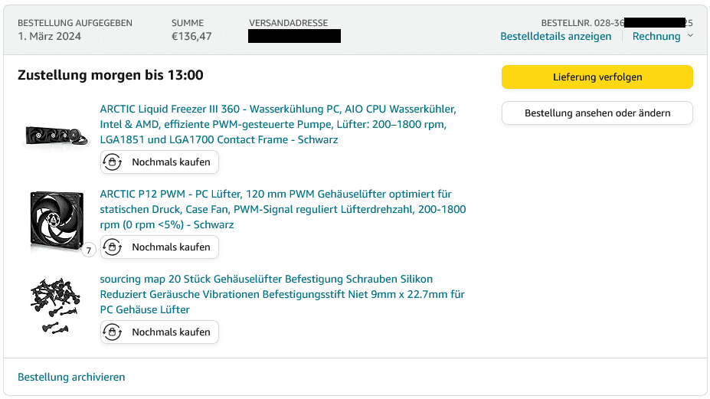Expand the Rechnung dropdown chevron
Viewport: 710px width, 399px height.
point(690,36)
